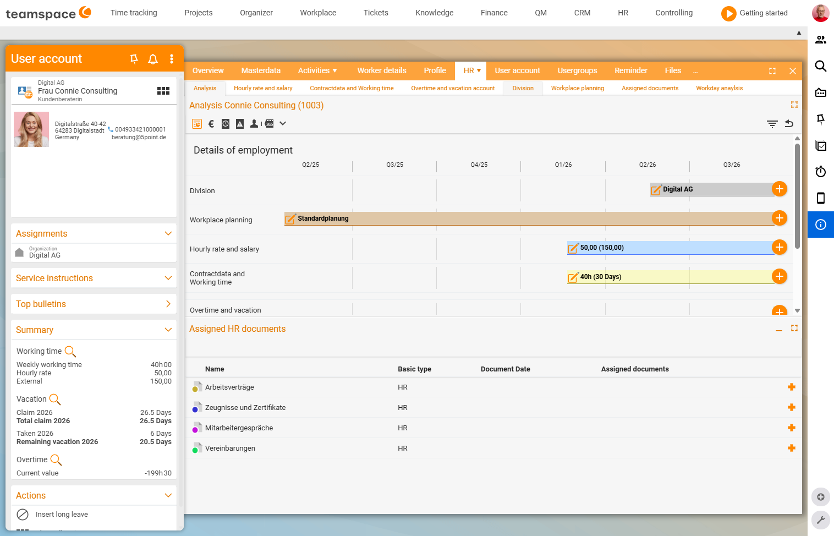Collapse the Actions section
Image resolution: width=834 pixels, height=536 pixels.
click(168, 495)
